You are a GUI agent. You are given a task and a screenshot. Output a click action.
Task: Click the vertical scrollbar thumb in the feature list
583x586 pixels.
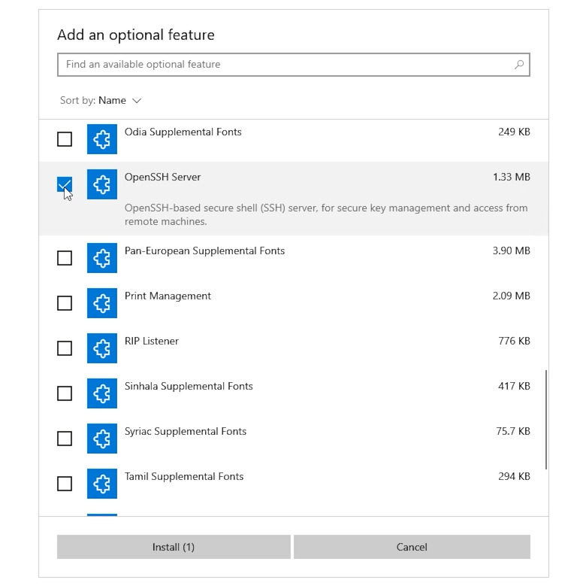(546, 419)
